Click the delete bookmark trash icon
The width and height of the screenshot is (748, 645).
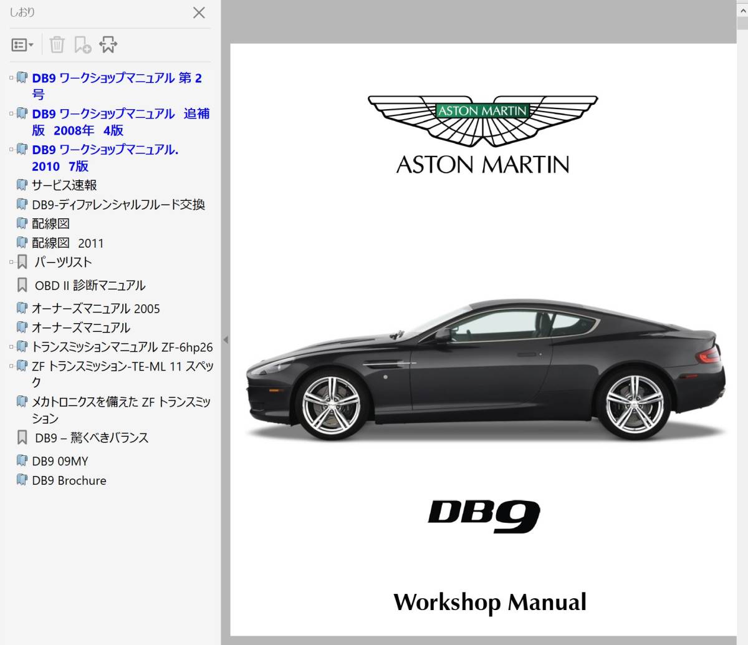[x=57, y=45]
